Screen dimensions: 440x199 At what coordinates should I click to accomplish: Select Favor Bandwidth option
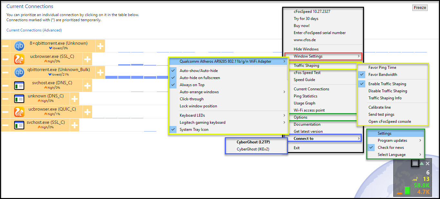pyautogui.click(x=393, y=75)
